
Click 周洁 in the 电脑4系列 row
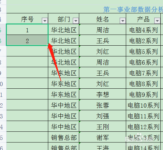[103, 29]
